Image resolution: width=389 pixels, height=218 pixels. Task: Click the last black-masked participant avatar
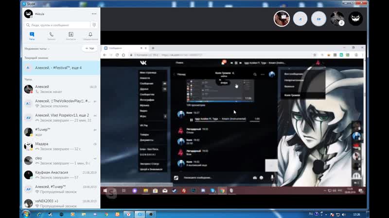(x=355, y=18)
